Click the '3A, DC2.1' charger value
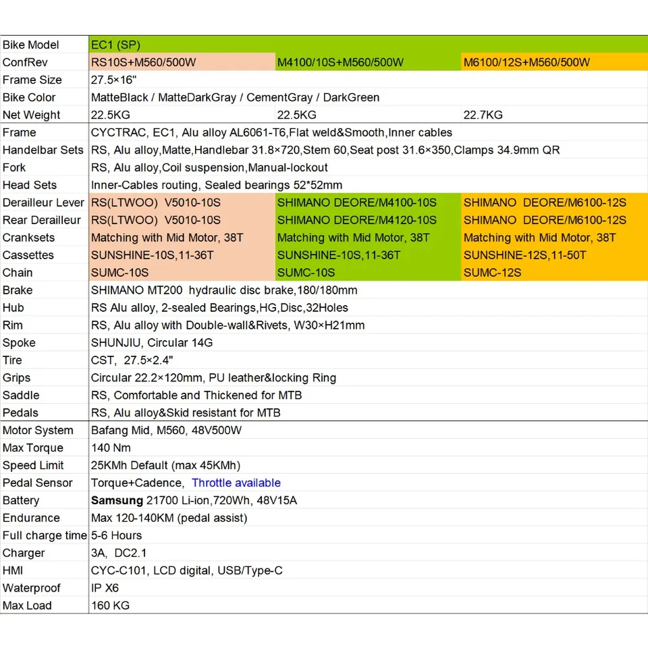Viewport: 648px width, 648px height. [119, 553]
